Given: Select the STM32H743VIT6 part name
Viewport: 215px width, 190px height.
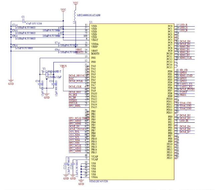Looking at the screenshot, I should pos(98,181).
